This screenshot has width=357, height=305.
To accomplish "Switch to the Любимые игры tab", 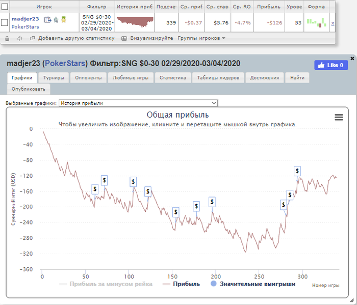I will 131,78.
